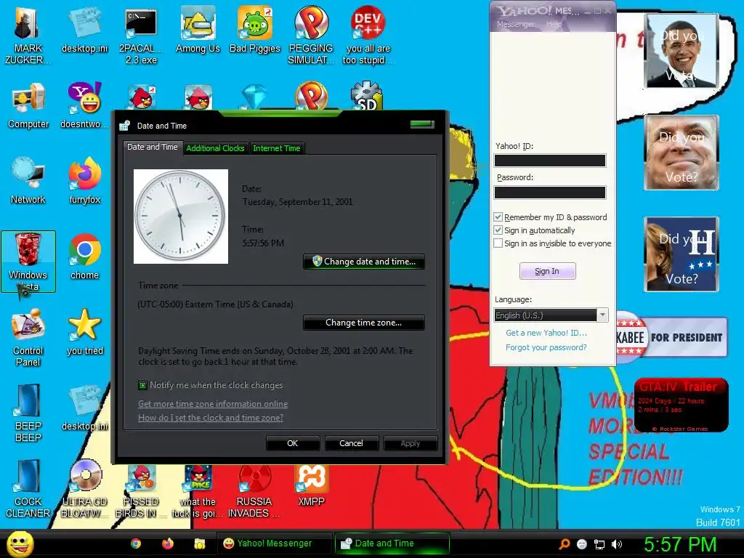Viewport: 744px width, 558px height.
Task: Open the Help menu in Yahoo Messenger
Action: (x=554, y=24)
